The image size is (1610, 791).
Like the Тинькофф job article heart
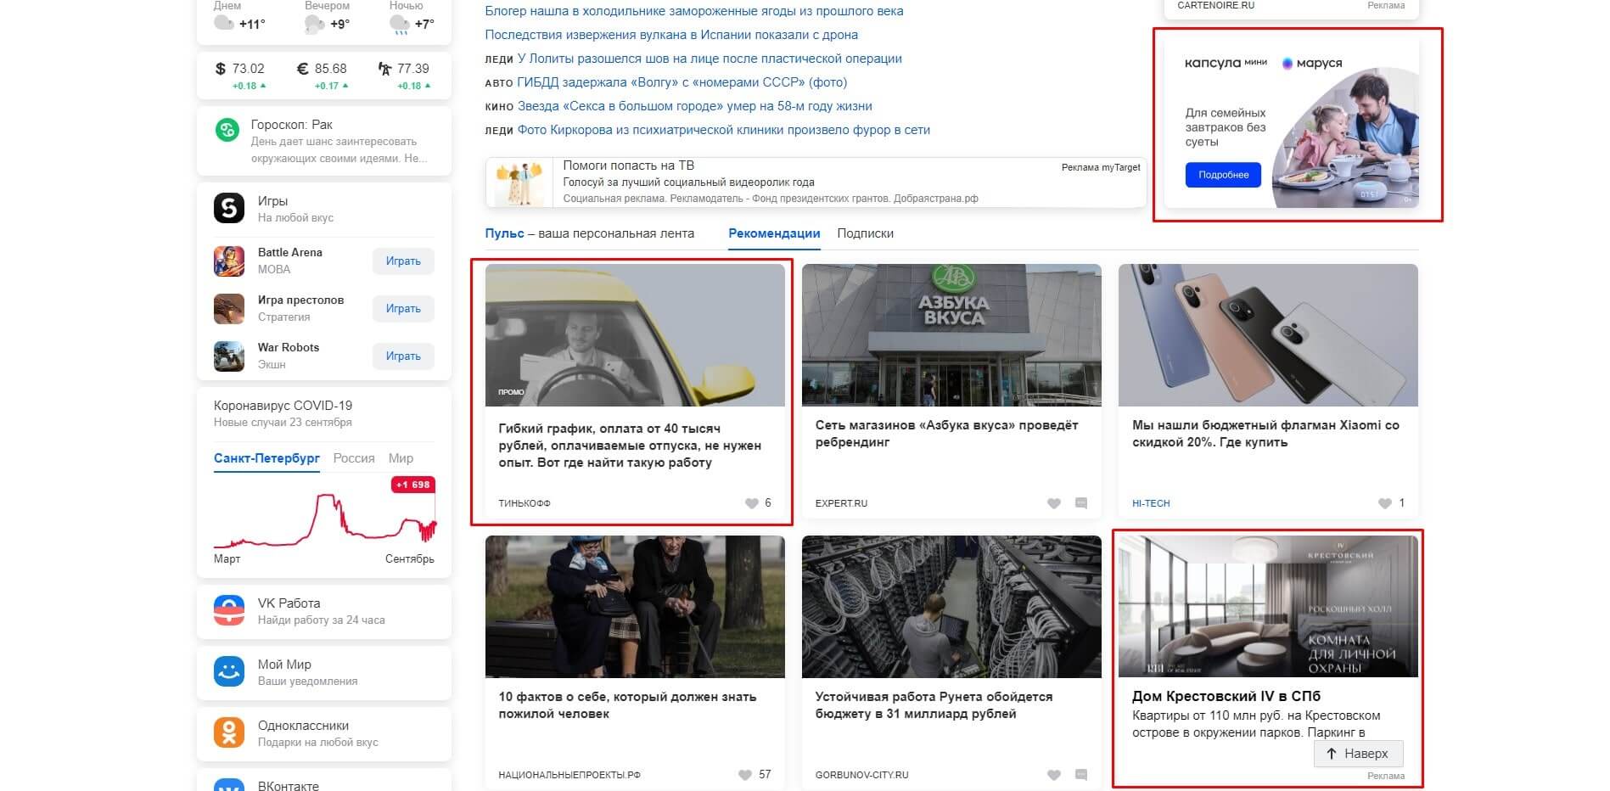[751, 503]
